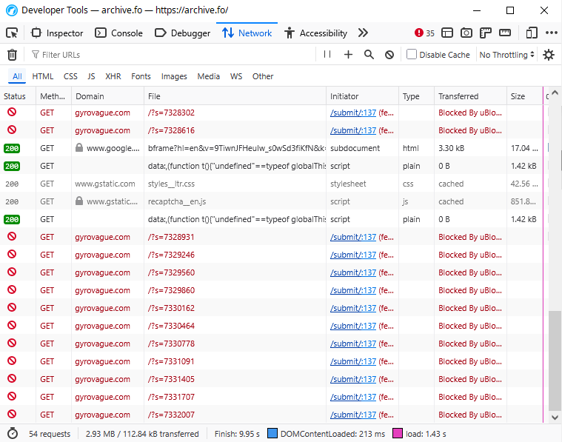Image resolution: width=562 pixels, height=442 pixels.
Task: Open the request blocking panel icon
Action: pyautogui.click(x=389, y=55)
